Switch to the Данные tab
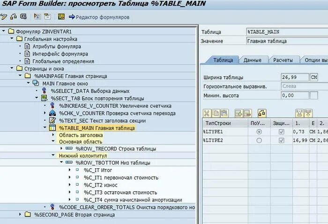328x224 pixels. coord(252,60)
